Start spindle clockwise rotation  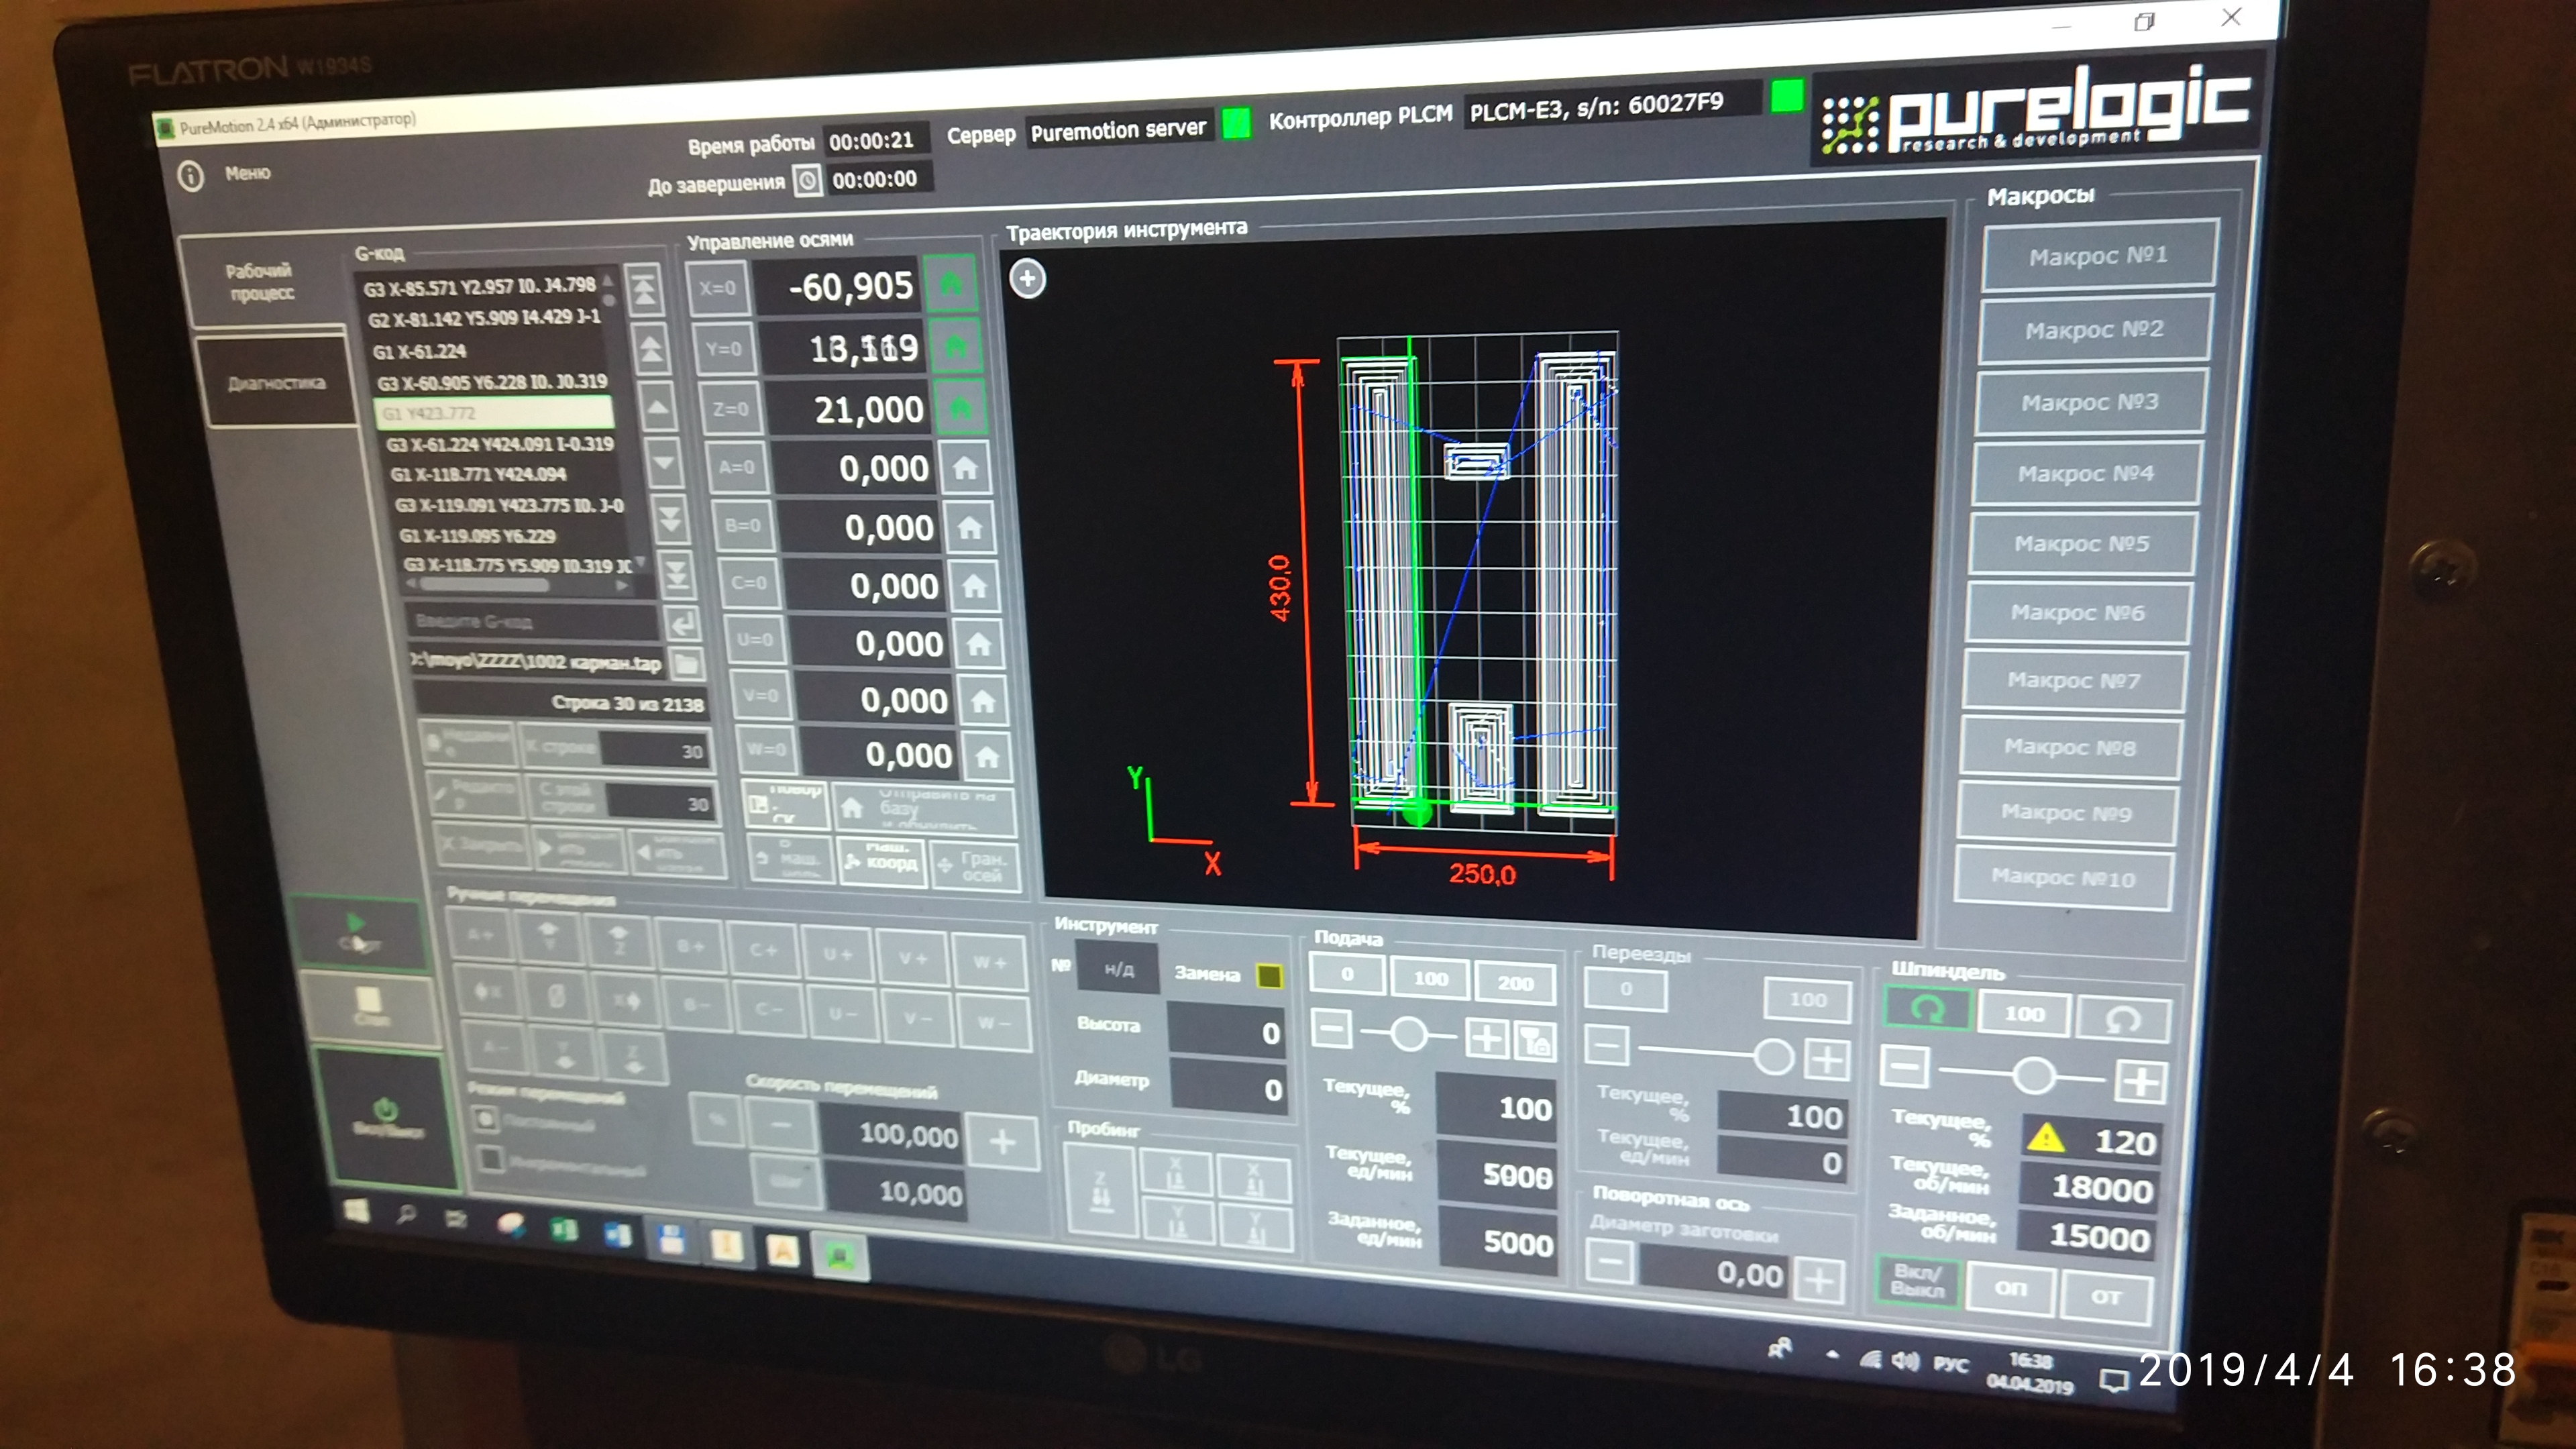click(x=1927, y=1009)
